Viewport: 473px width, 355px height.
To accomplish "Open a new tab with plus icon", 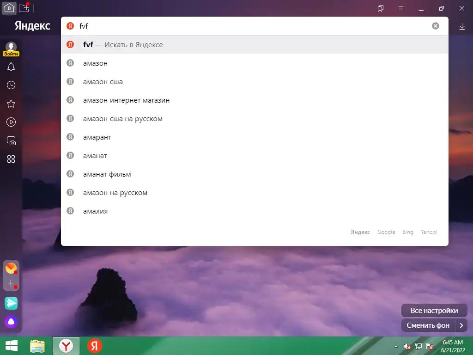I will pyautogui.click(x=24, y=7).
